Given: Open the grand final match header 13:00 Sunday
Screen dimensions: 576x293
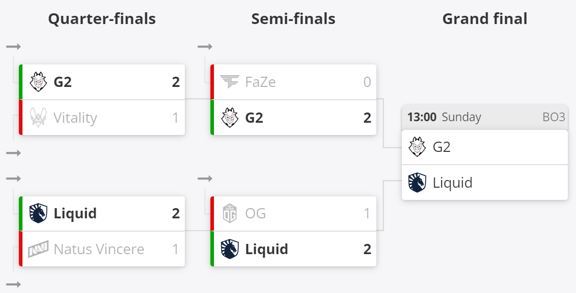Looking at the screenshot, I should click(x=444, y=117).
